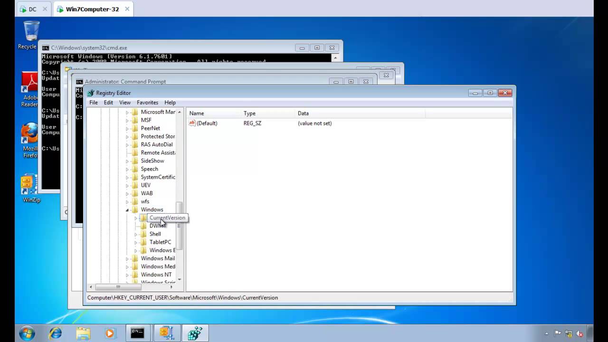Launch Adobe Reader from the desktop
The height and width of the screenshot is (342, 608).
(29, 89)
